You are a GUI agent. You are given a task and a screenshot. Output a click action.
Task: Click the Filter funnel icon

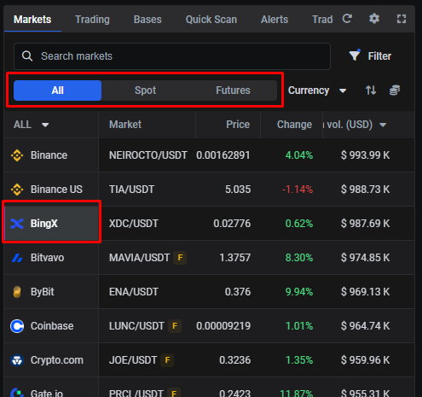[x=355, y=55]
